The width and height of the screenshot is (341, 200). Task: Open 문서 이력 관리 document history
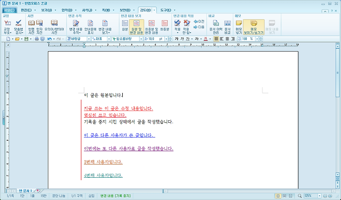click(216, 27)
